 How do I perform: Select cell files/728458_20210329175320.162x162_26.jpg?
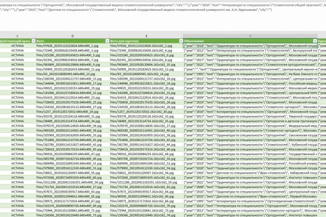click(x=146, y=102)
